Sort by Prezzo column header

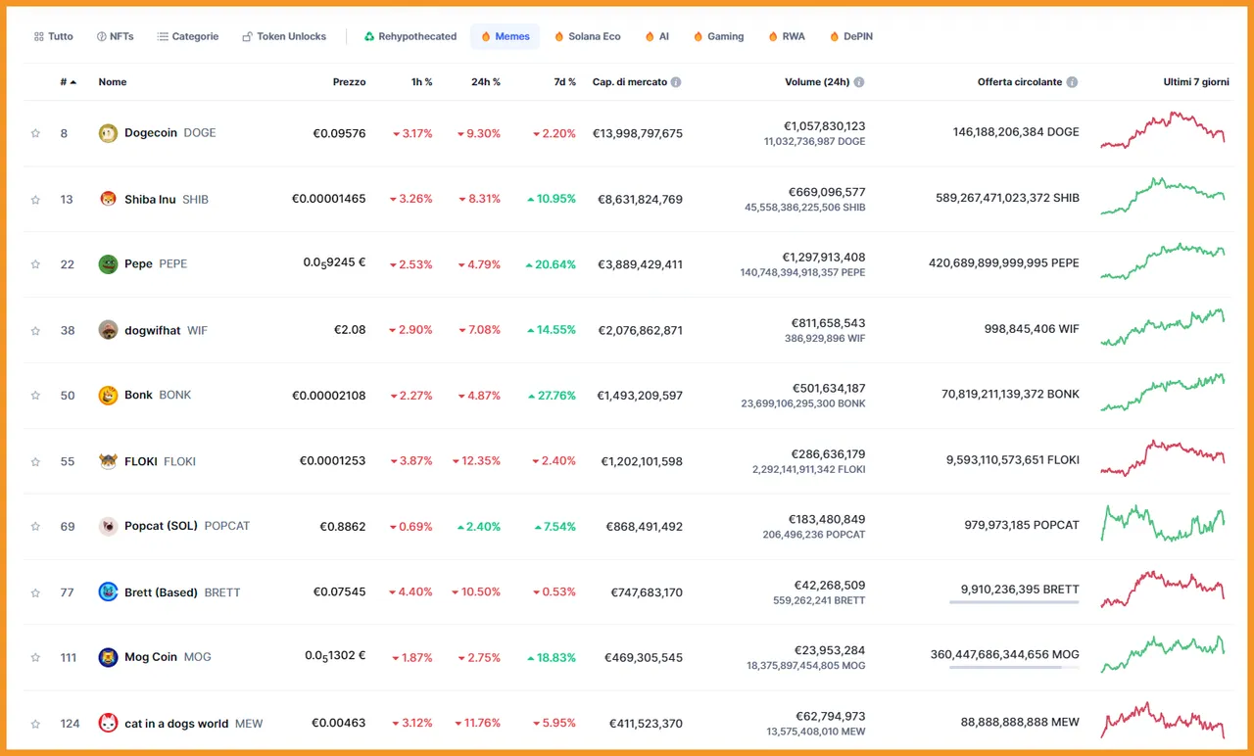349,82
